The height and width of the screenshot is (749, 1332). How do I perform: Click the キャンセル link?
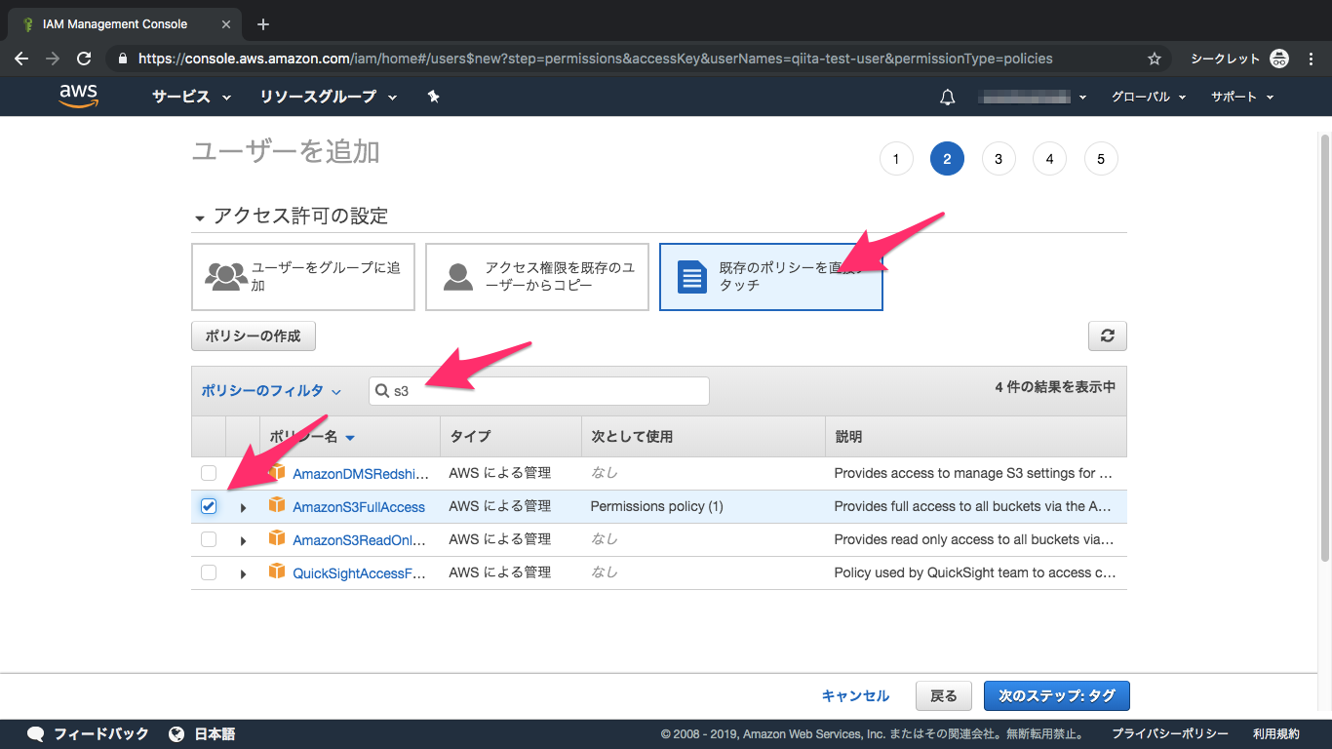click(x=855, y=696)
